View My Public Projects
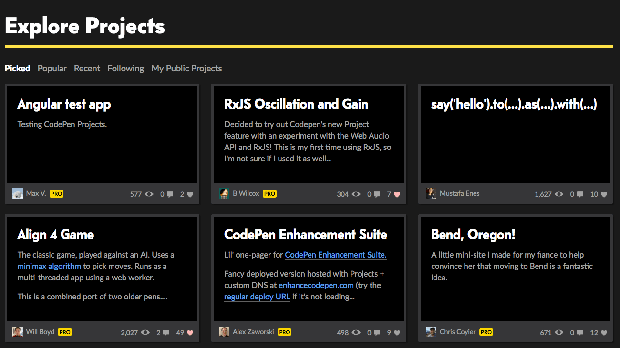The width and height of the screenshot is (620, 348). 186,68
